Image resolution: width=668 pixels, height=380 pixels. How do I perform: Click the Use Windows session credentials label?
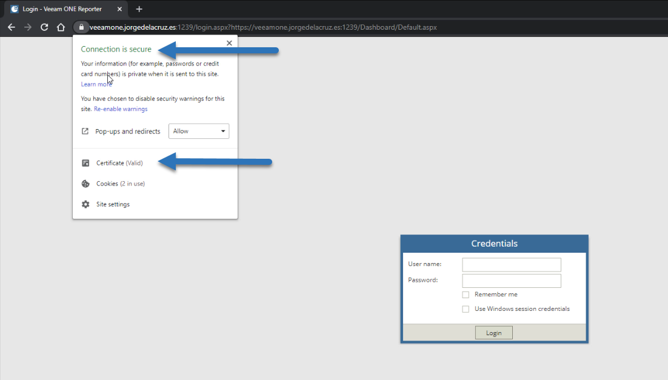click(x=522, y=309)
